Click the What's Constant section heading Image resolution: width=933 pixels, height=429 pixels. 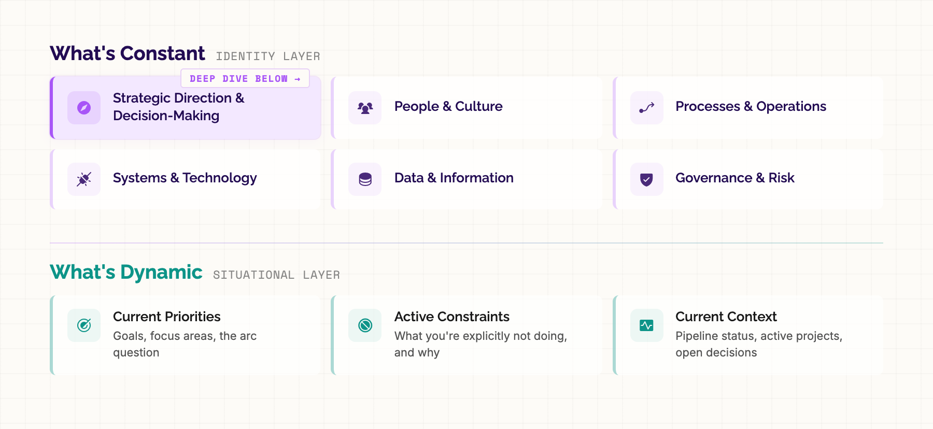(x=128, y=53)
